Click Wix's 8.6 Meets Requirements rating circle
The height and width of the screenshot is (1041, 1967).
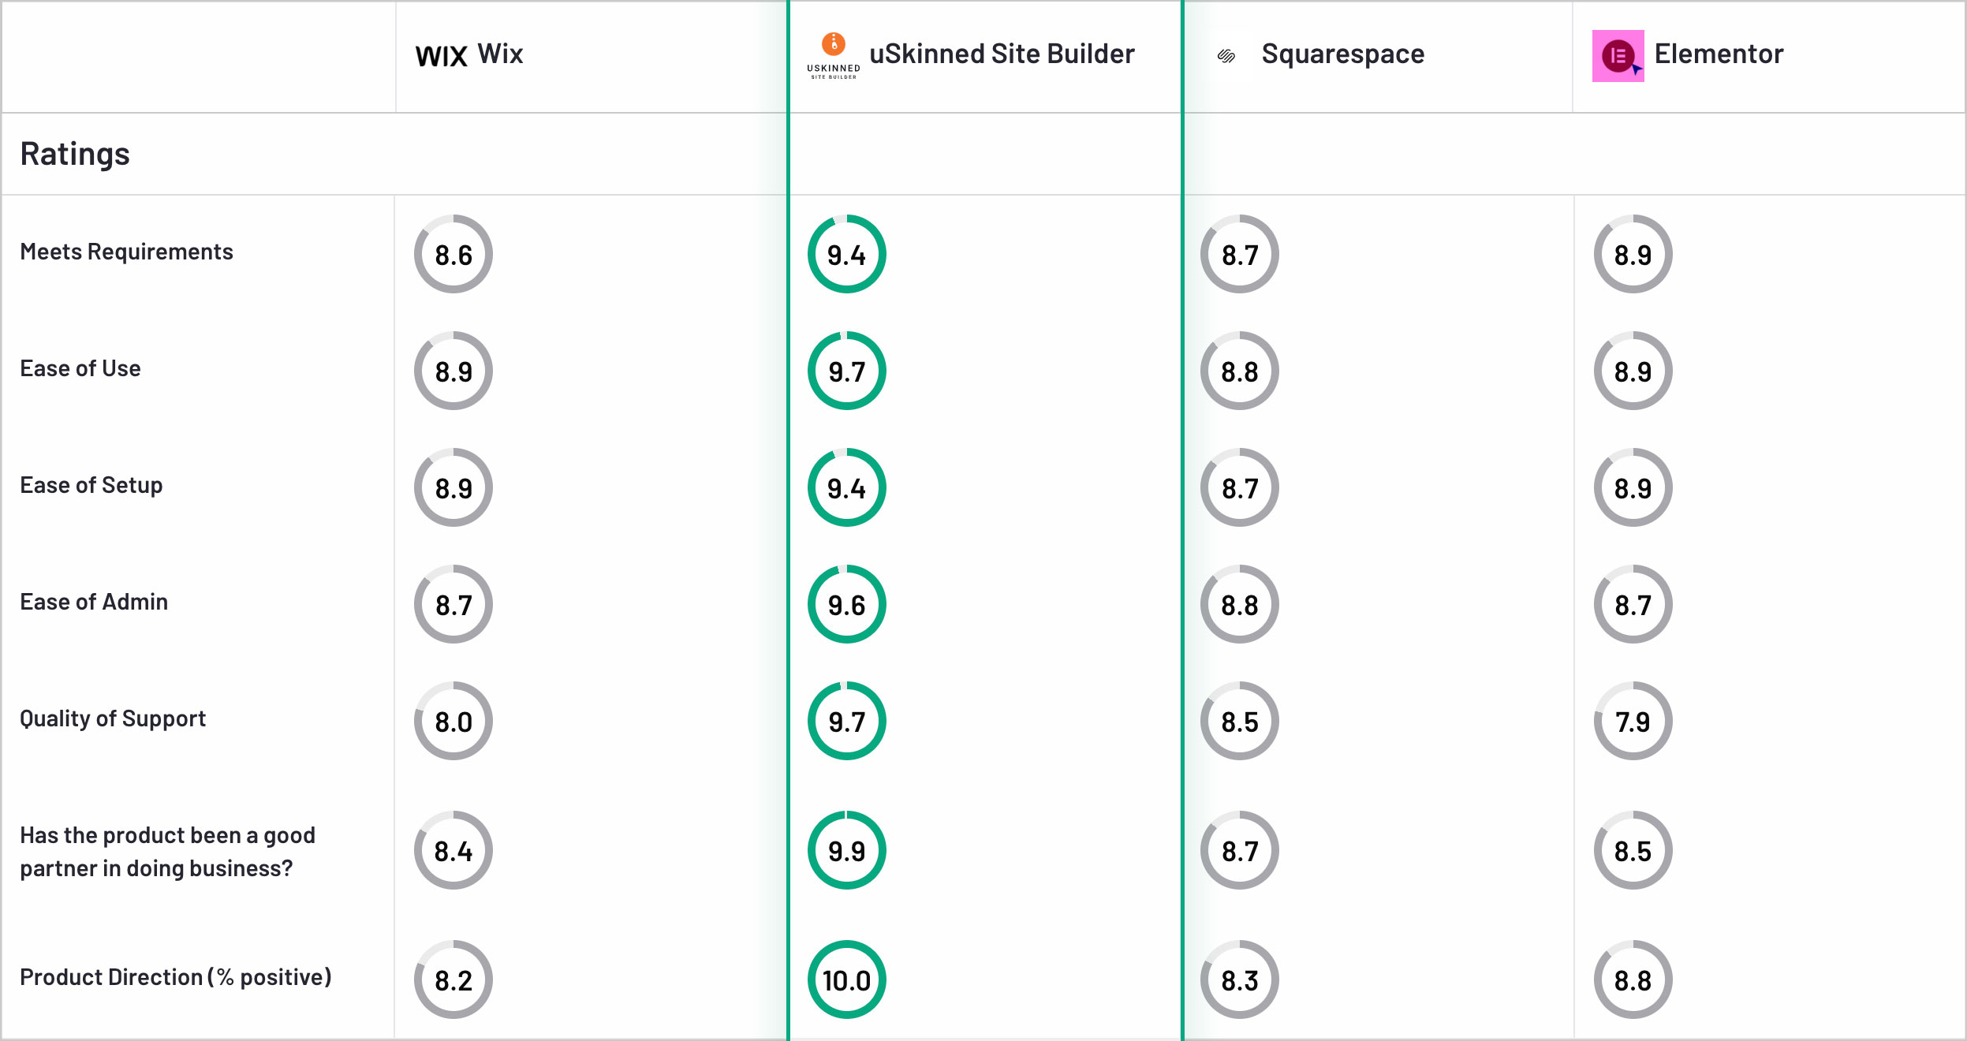[x=453, y=254]
